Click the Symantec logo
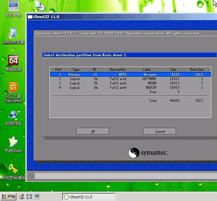Viewport: 217px width, 201px height. click(148, 153)
